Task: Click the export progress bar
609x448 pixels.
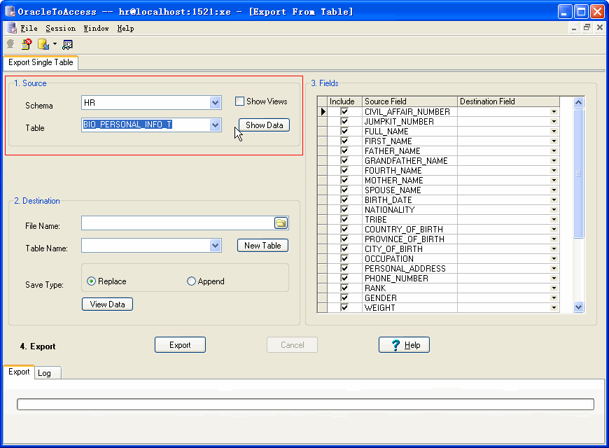Action: pos(305,404)
